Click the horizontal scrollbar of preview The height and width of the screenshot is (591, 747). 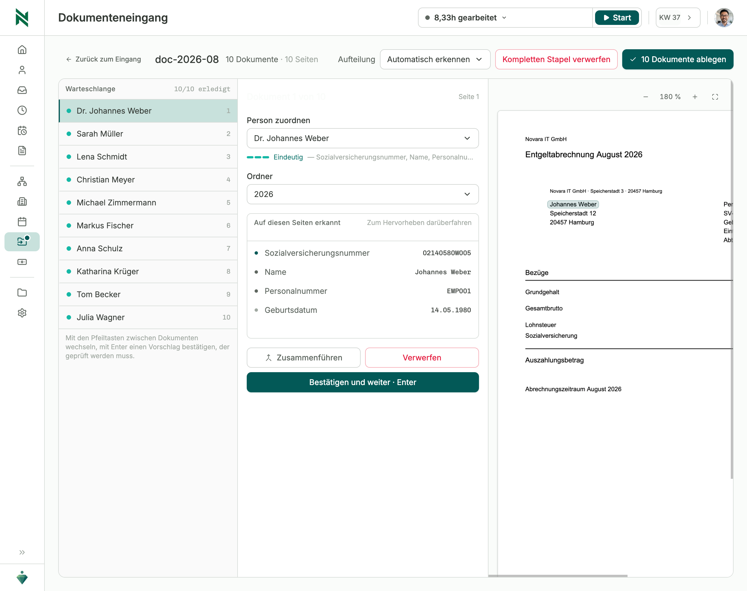pyautogui.click(x=558, y=576)
